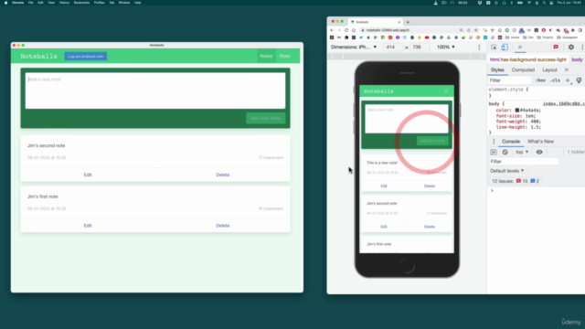585x329 pixels.
Task: Switch to the Layout tab
Action: coord(549,70)
